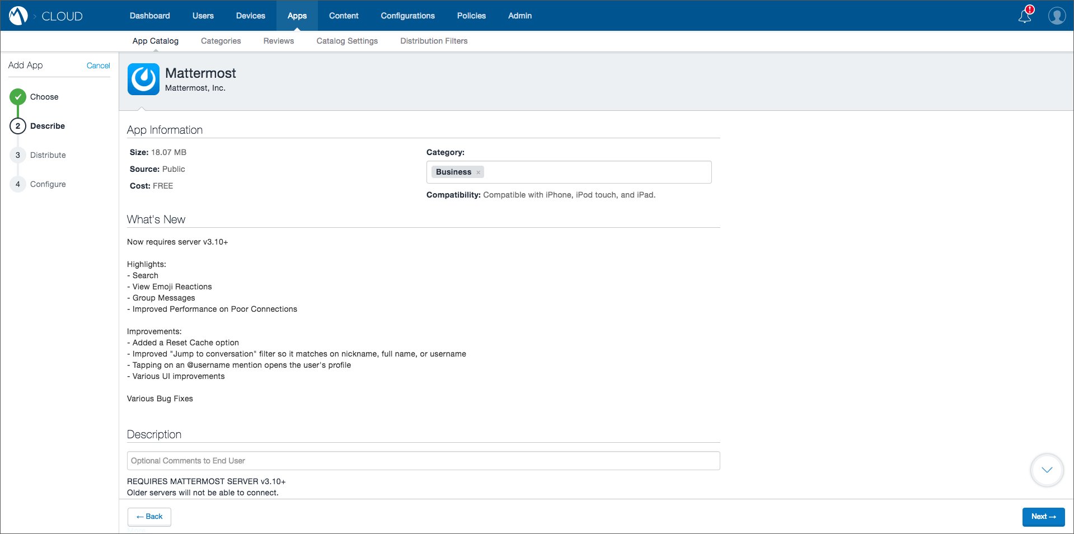Click 'Added a Reset Cache option' line

pos(183,343)
